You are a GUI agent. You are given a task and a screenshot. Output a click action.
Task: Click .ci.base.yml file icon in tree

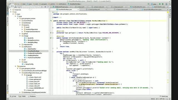tap(25, 90)
